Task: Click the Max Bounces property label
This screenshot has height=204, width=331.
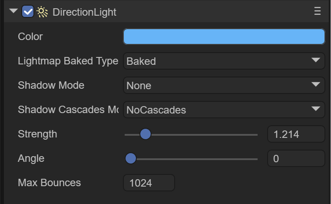Action: pyautogui.click(x=49, y=183)
